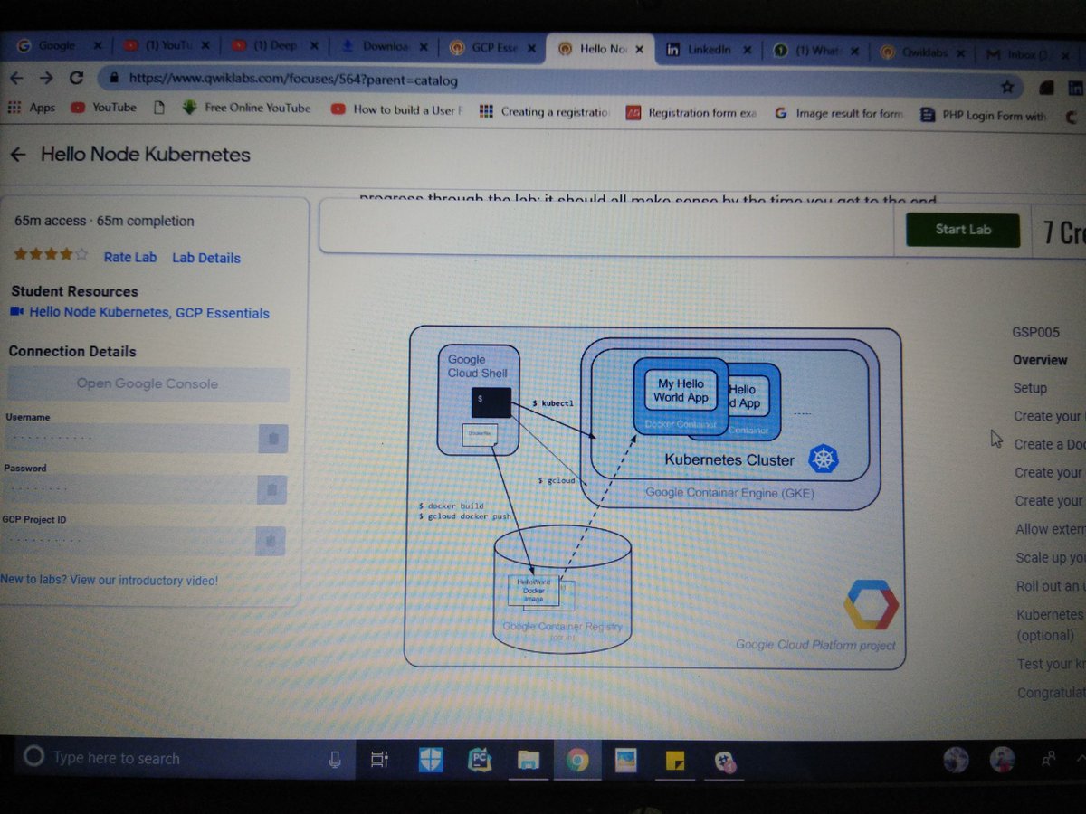This screenshot has width=1086, height=814.
Task: Go forward using the browser forward arrow
Action: click(x=46, y=78)
